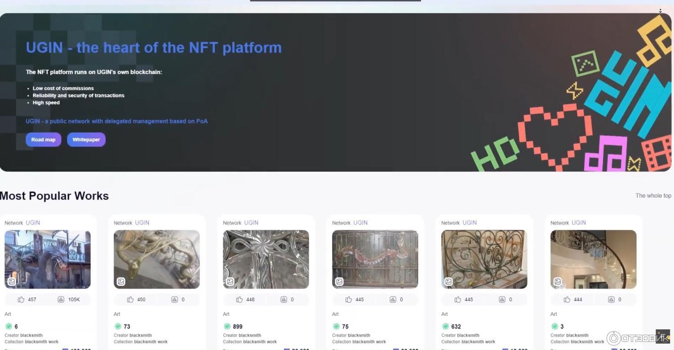Screen dimensions: 674x350
Task: Open the golden lizard artwork thumbnail
Action: [x=157, y=259]
